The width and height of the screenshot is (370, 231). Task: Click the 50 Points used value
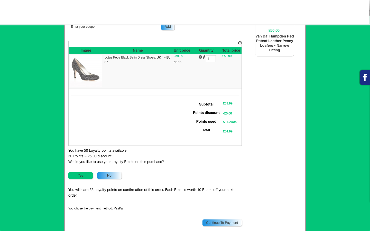(x=230, y=122)
